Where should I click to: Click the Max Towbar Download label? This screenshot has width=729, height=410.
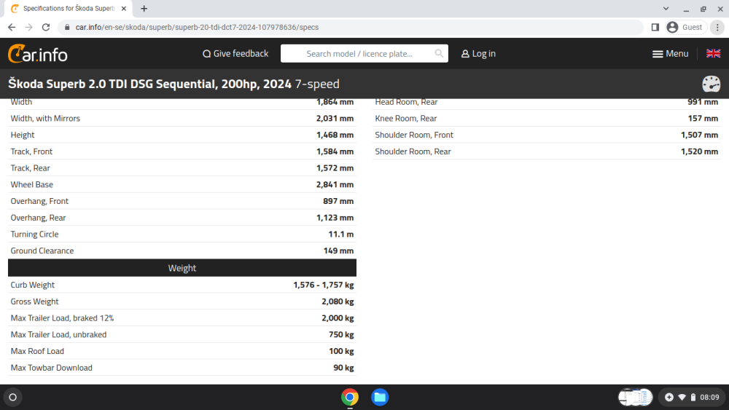[x=52, y=368]
